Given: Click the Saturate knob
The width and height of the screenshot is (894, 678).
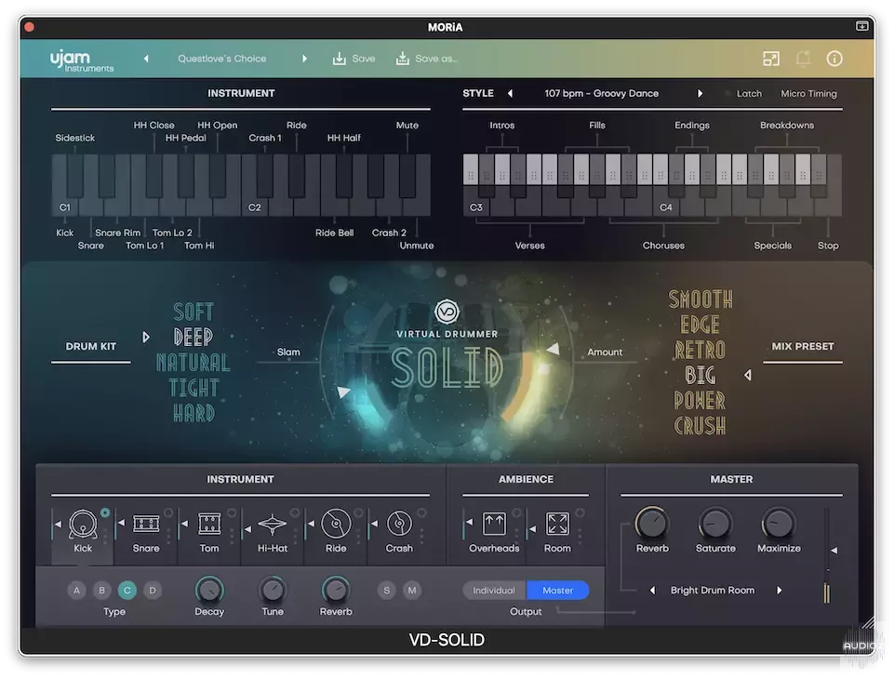Looking at the screenshot, I should click(715, 523).
